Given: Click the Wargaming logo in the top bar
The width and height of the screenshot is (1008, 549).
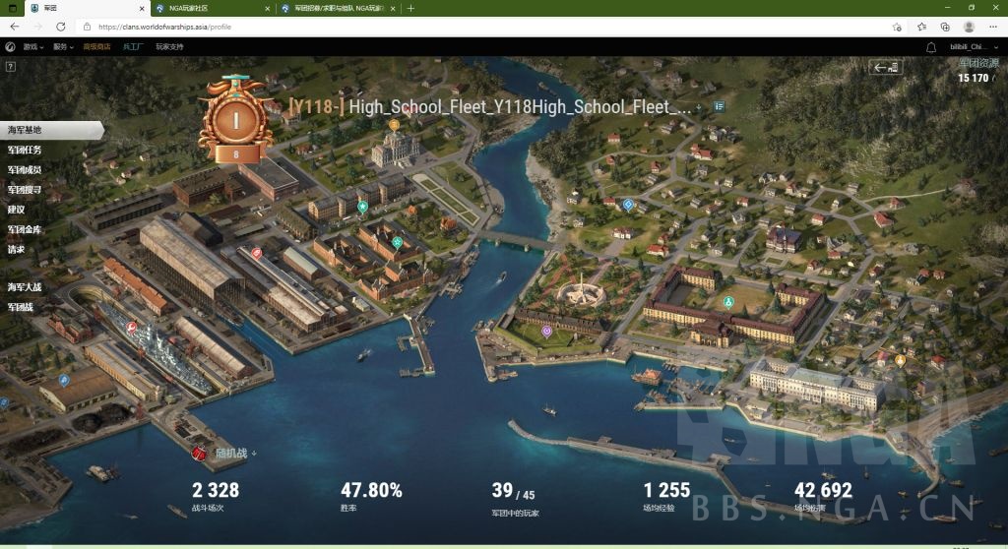Looking at the screenshot, I should point(11,46).
